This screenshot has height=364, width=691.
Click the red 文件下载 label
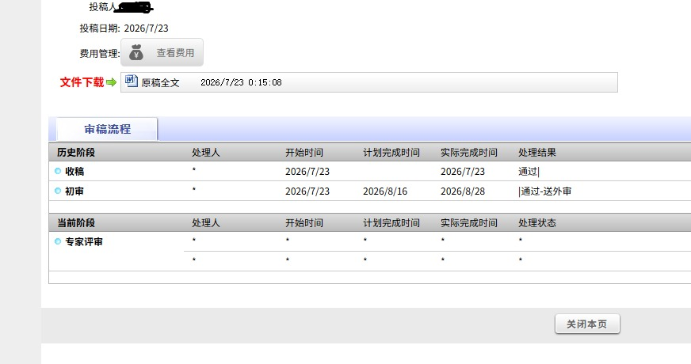82,82
